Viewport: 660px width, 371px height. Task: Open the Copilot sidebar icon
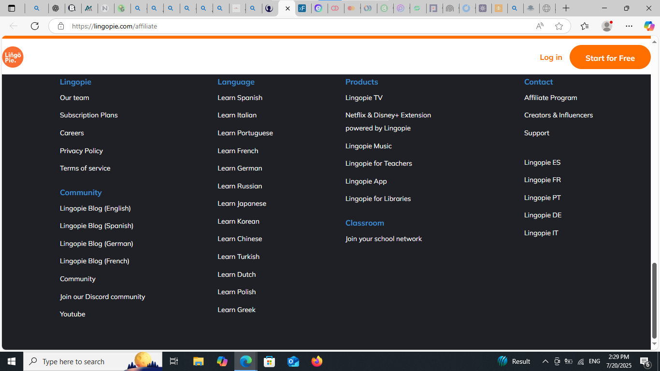tap(649, 26)
